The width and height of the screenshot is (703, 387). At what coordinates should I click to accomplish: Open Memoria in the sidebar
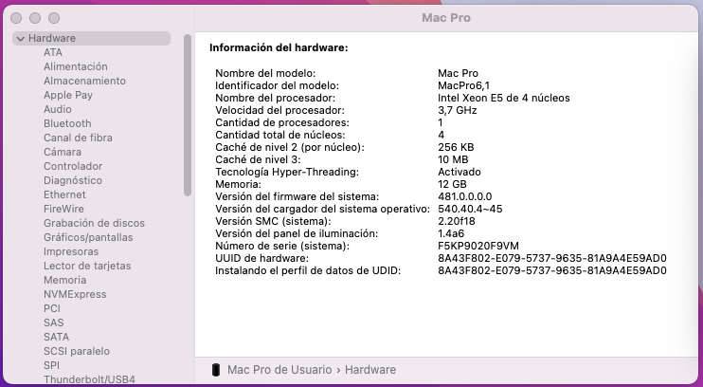coord(65,280)
